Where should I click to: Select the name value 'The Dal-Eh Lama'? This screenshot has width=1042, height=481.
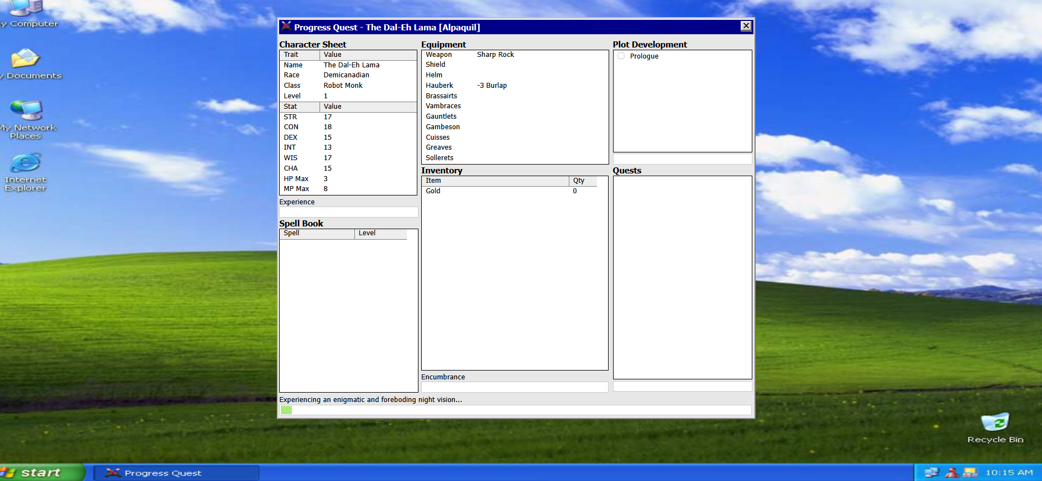[x=352, y=65]
